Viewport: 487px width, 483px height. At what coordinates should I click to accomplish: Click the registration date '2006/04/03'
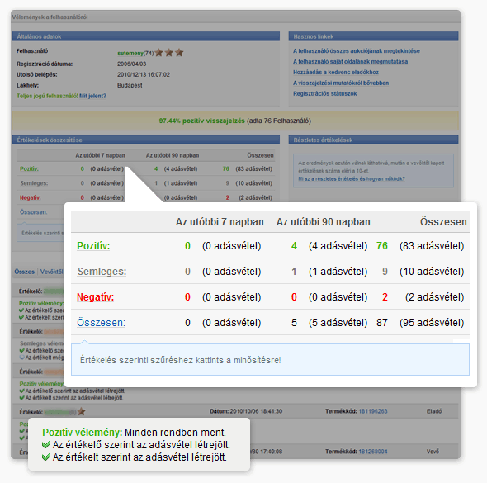point(131,64)
